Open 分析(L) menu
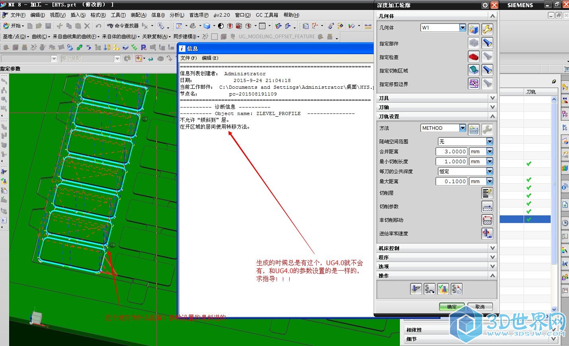This screenshot has height=346, width=569. [177, 15]
